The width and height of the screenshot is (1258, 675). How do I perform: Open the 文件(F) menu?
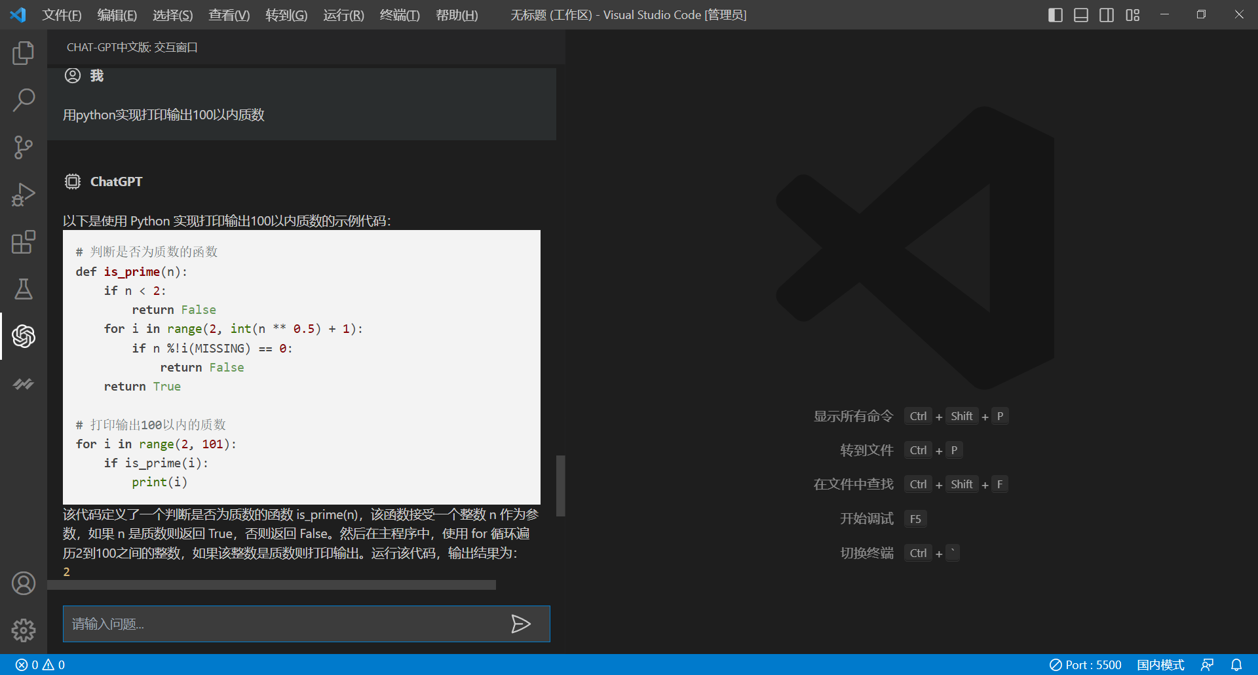click(x=62, y=14)
